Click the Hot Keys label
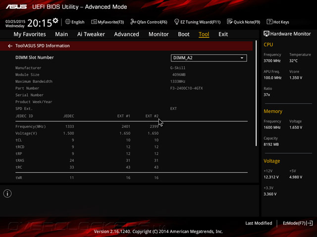This screenshot has height=237, width=317. tap(281, 22)
